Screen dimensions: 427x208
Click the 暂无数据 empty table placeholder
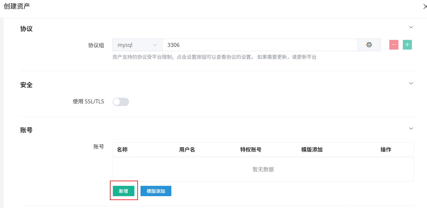tap(263, 169)
